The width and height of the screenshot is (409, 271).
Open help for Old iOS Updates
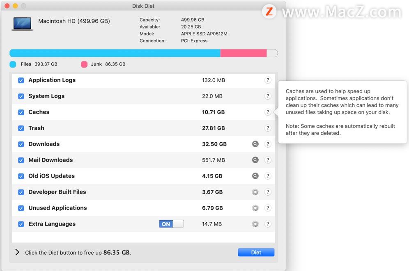point(268,176)
